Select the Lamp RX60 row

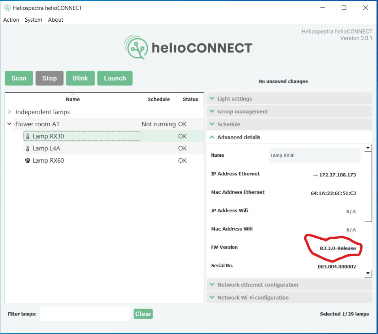pyautogui.click(x=113, y=161)
